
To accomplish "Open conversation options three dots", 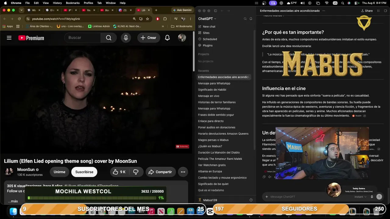I will click(x=324, y=11).
